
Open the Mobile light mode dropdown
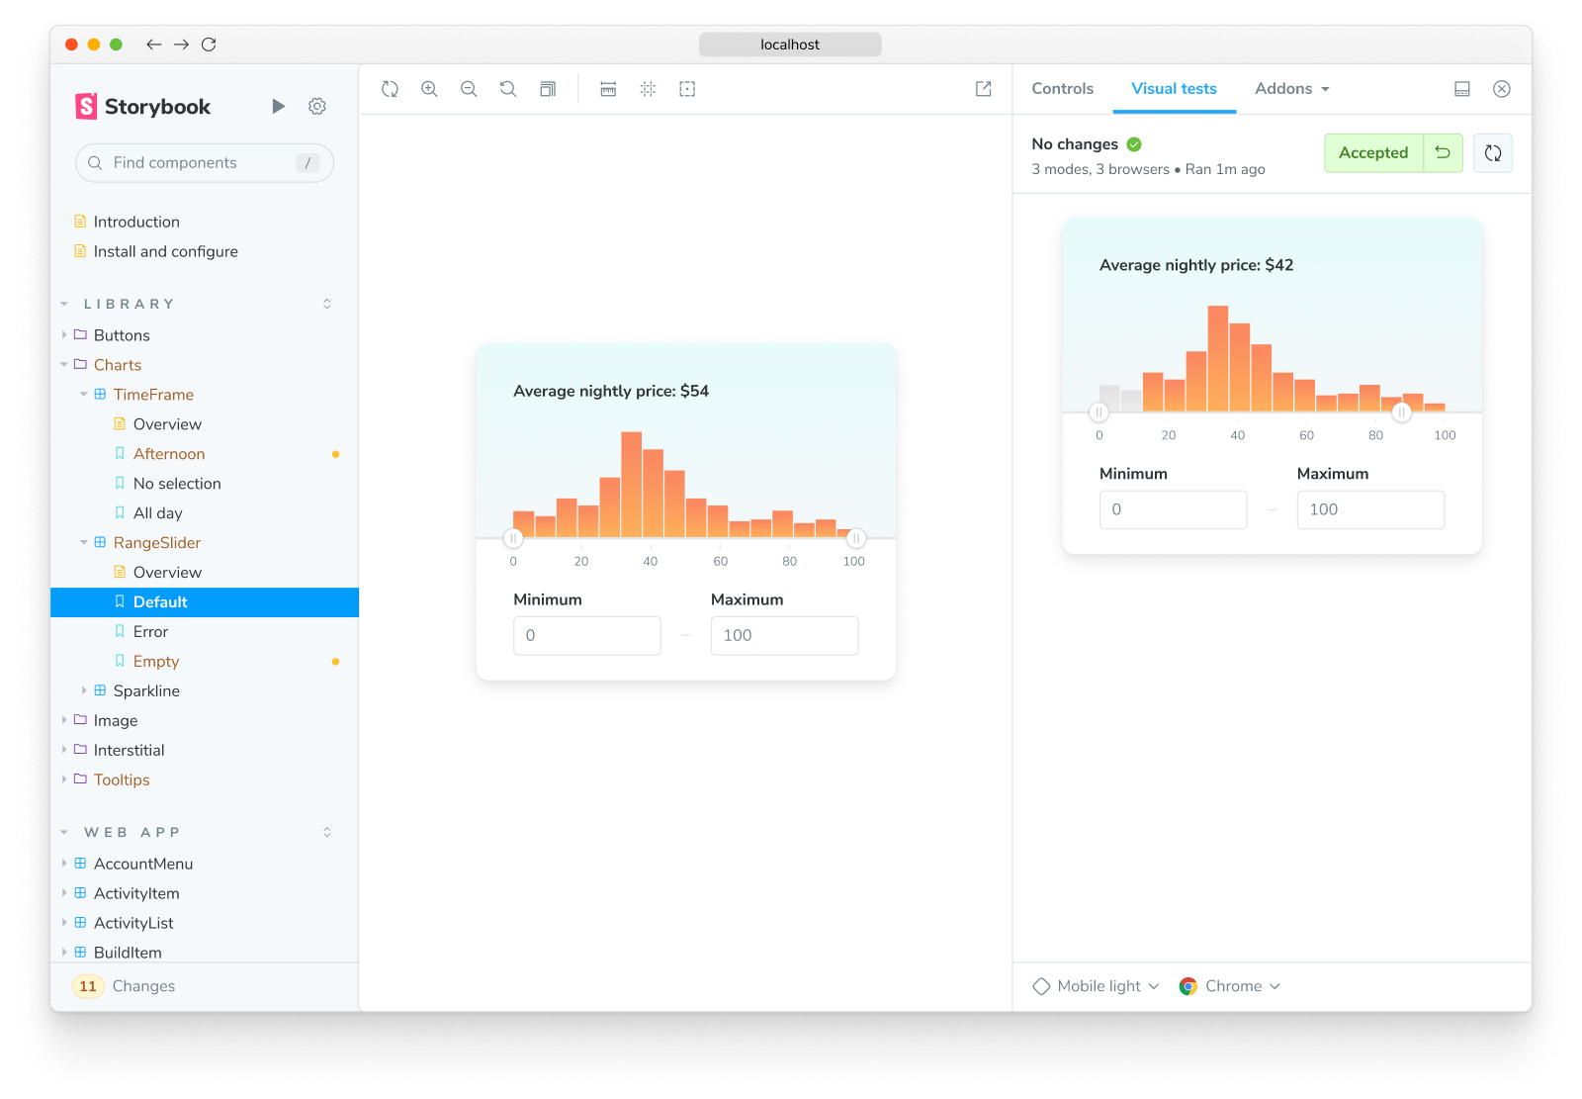pos(1094,985)
